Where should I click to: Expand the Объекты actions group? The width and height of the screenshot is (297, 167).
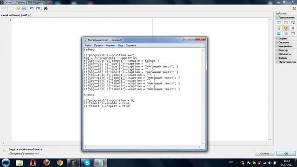277,54
